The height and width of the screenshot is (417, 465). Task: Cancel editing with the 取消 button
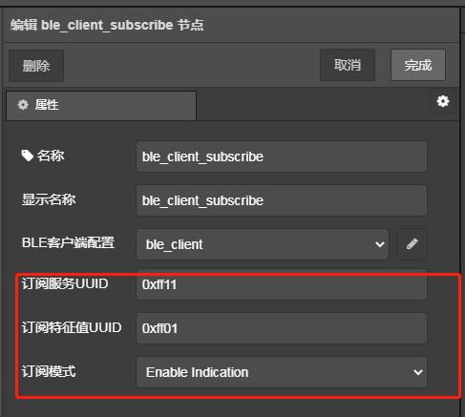[x=348, y=65]
